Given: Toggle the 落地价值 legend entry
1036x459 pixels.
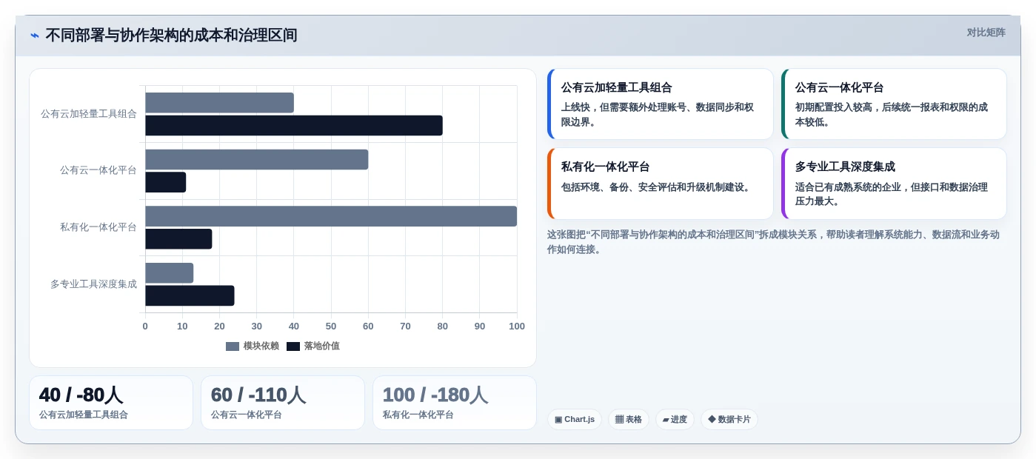Looking at the screenshot, I should [313, 346].
